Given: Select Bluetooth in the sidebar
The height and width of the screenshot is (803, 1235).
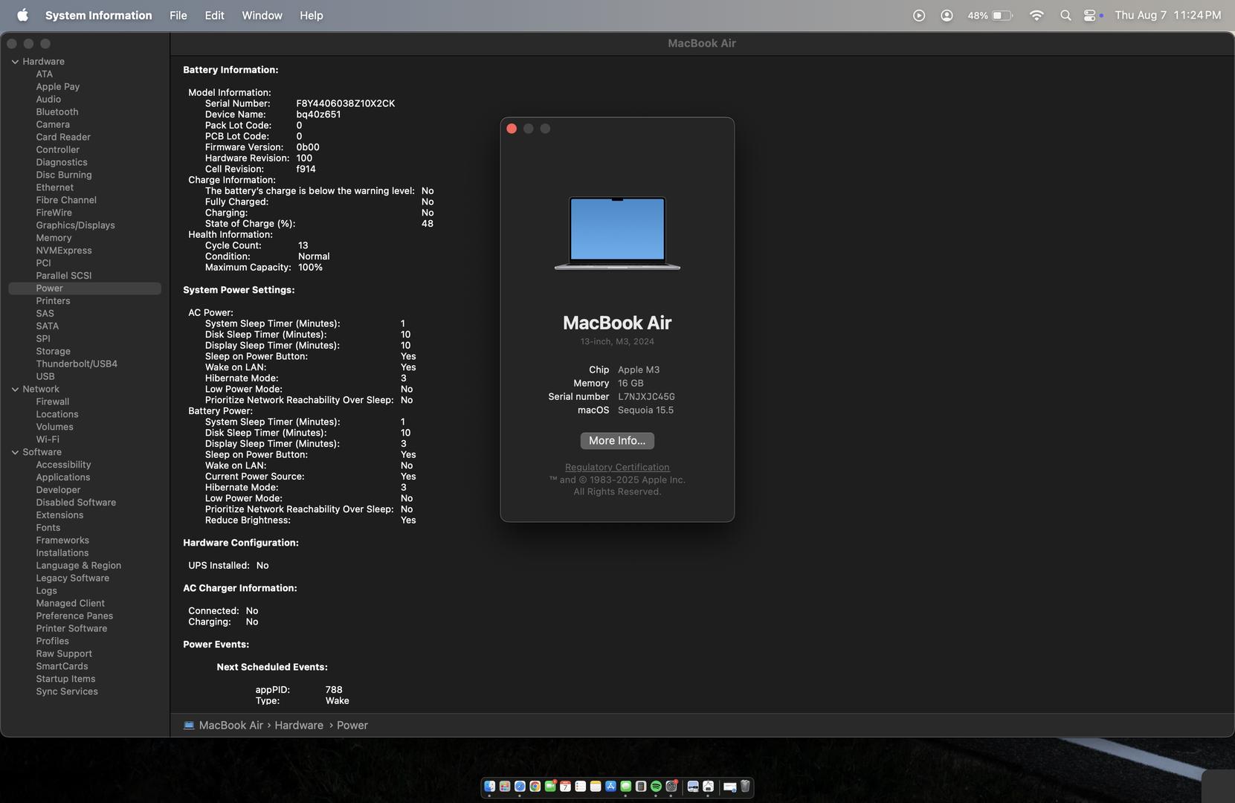Looking at the screenshot, I should click(x=57, y=112).
